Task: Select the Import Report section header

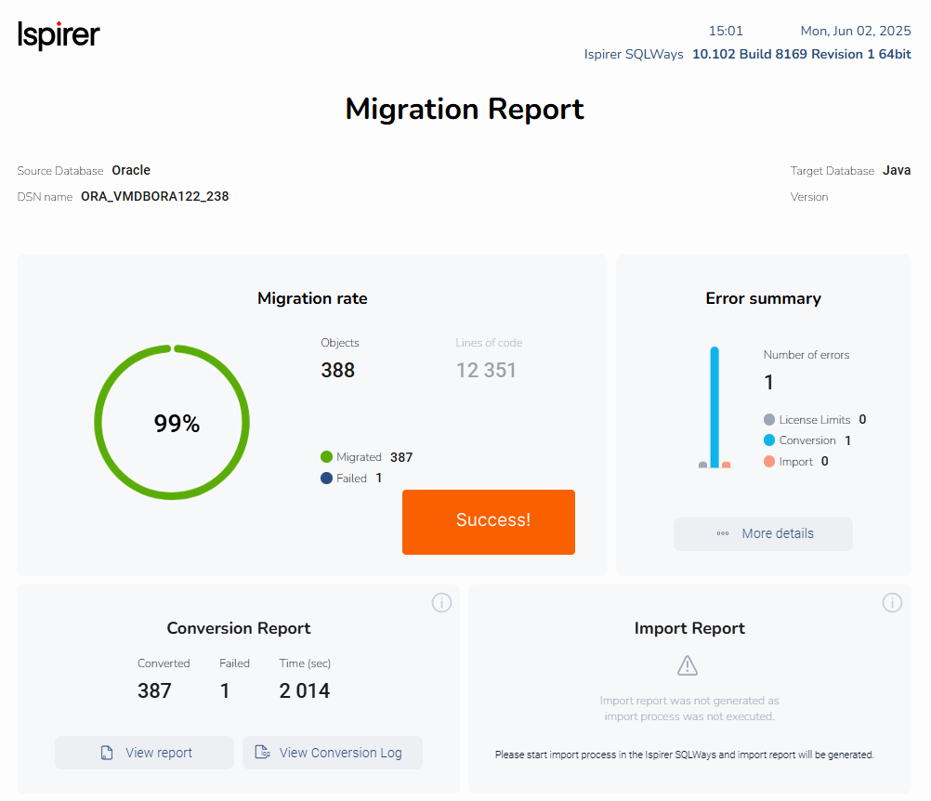Action: (x=688, y=628)
